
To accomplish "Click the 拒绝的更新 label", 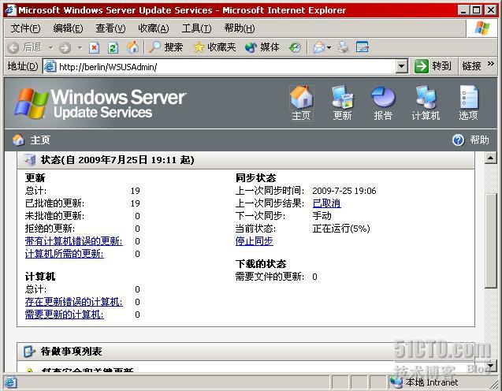I will (50, 229).
